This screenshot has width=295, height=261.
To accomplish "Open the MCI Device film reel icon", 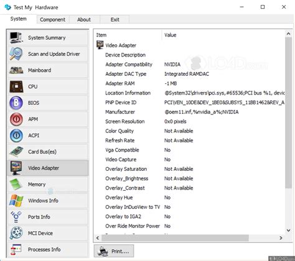I will (16, 233).
